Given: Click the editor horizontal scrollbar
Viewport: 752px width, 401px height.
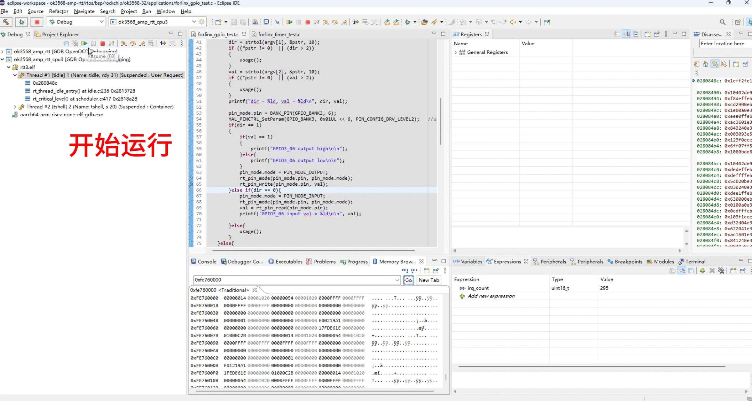Looking at the screenshot, I should [x=313, y=251].
